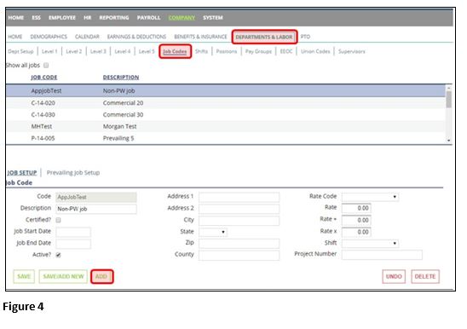Open the Supervisors link

click(x=352, y=51)
